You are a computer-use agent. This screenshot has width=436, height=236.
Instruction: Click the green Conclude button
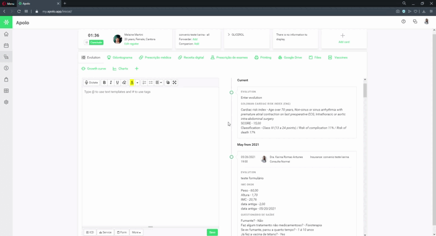click(x=96, y=43)
